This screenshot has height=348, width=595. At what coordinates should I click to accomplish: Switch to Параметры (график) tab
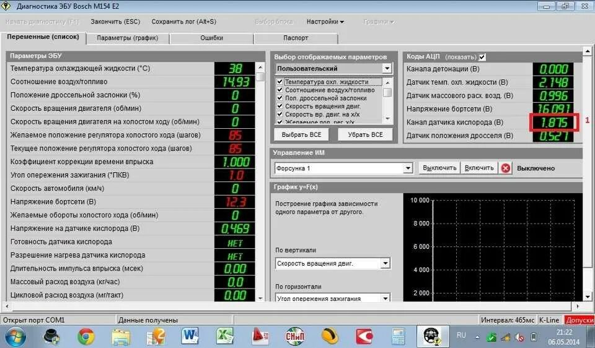[128, 38]
